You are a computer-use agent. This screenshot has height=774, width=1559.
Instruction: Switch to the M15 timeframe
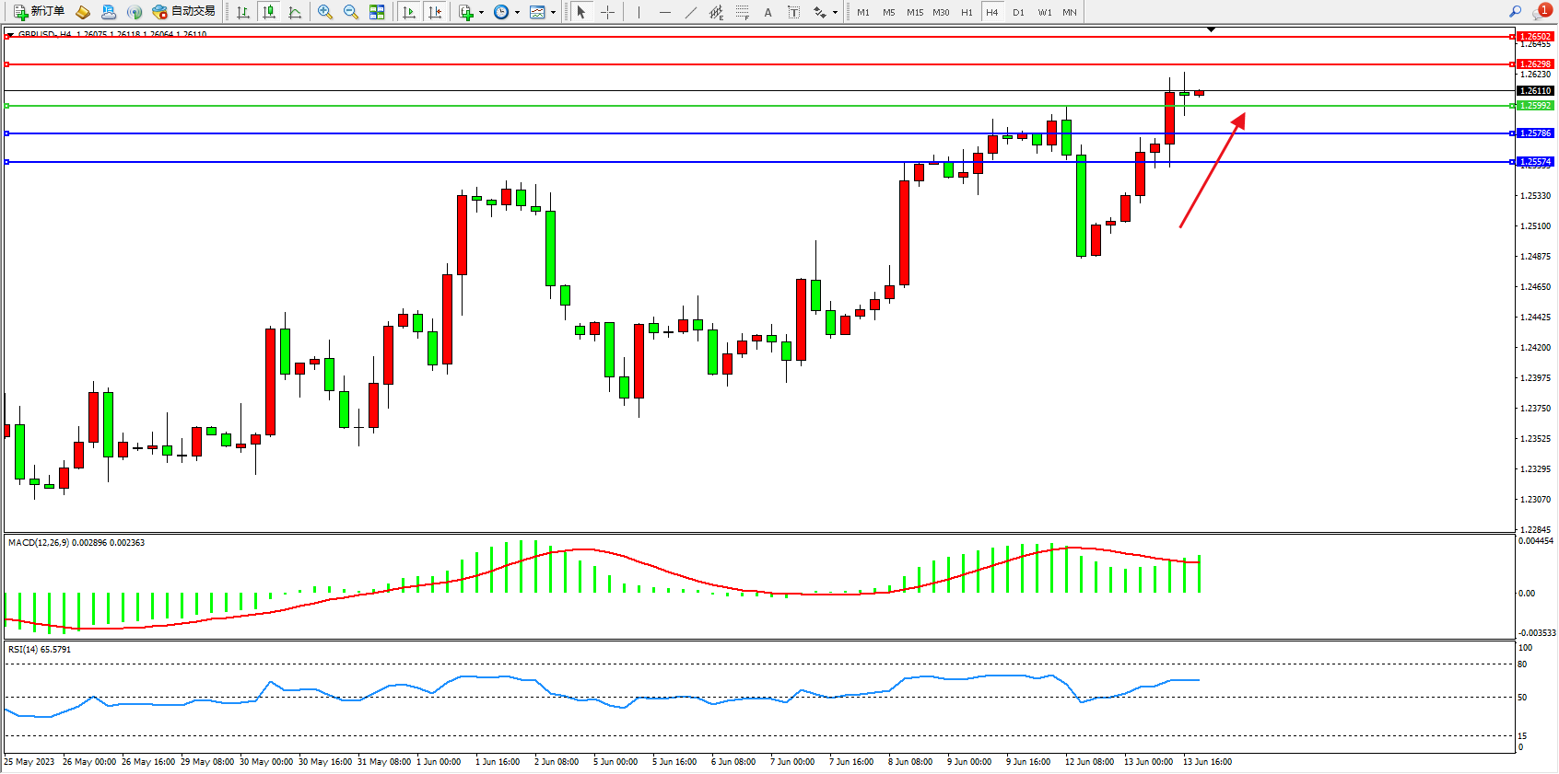(x=914, y=12)
